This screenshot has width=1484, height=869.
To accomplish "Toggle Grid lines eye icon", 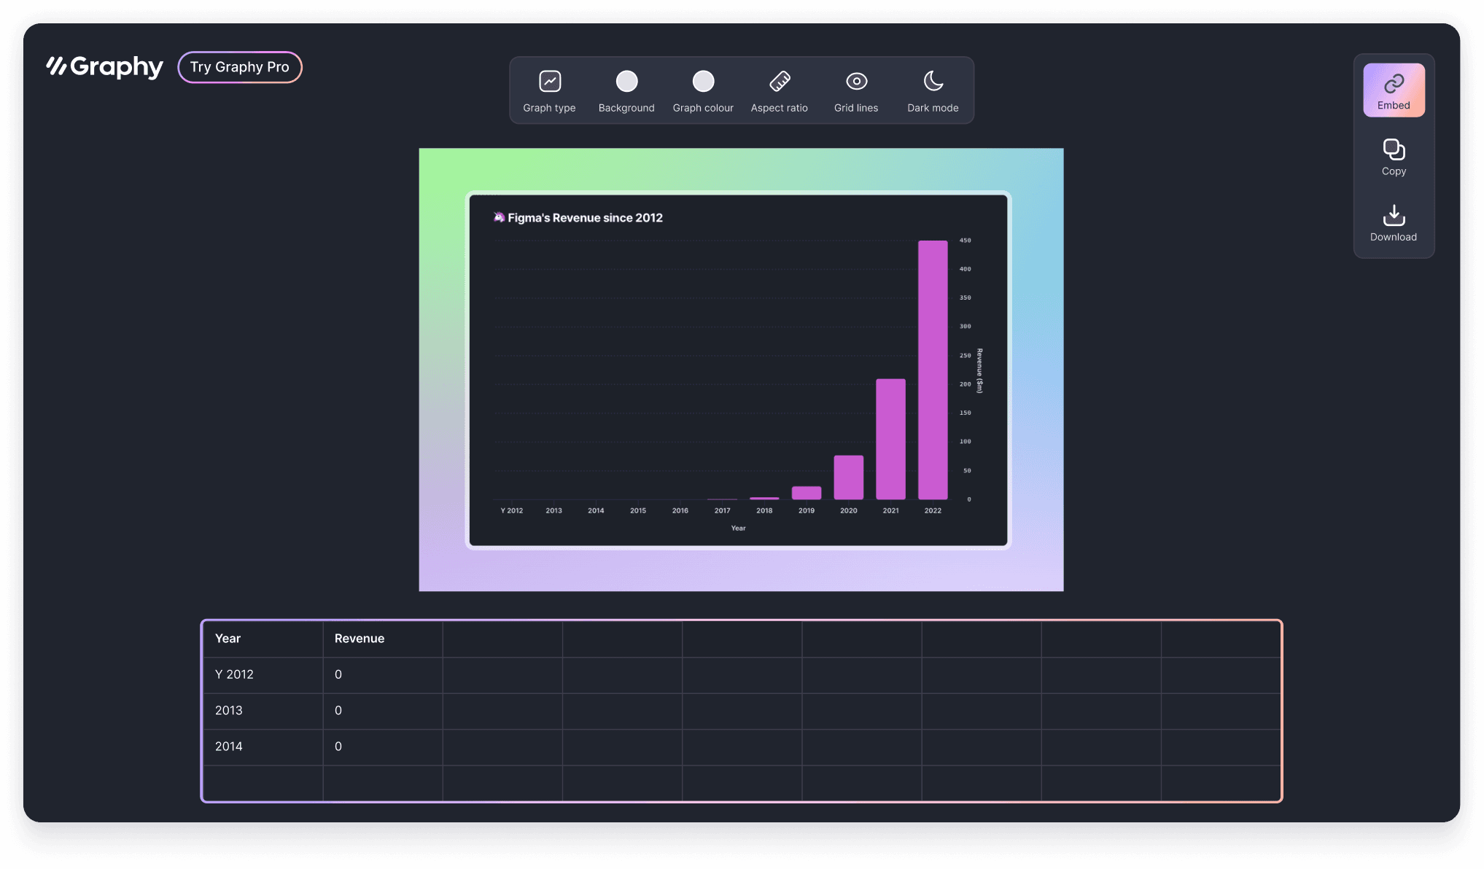I will 856,82.
